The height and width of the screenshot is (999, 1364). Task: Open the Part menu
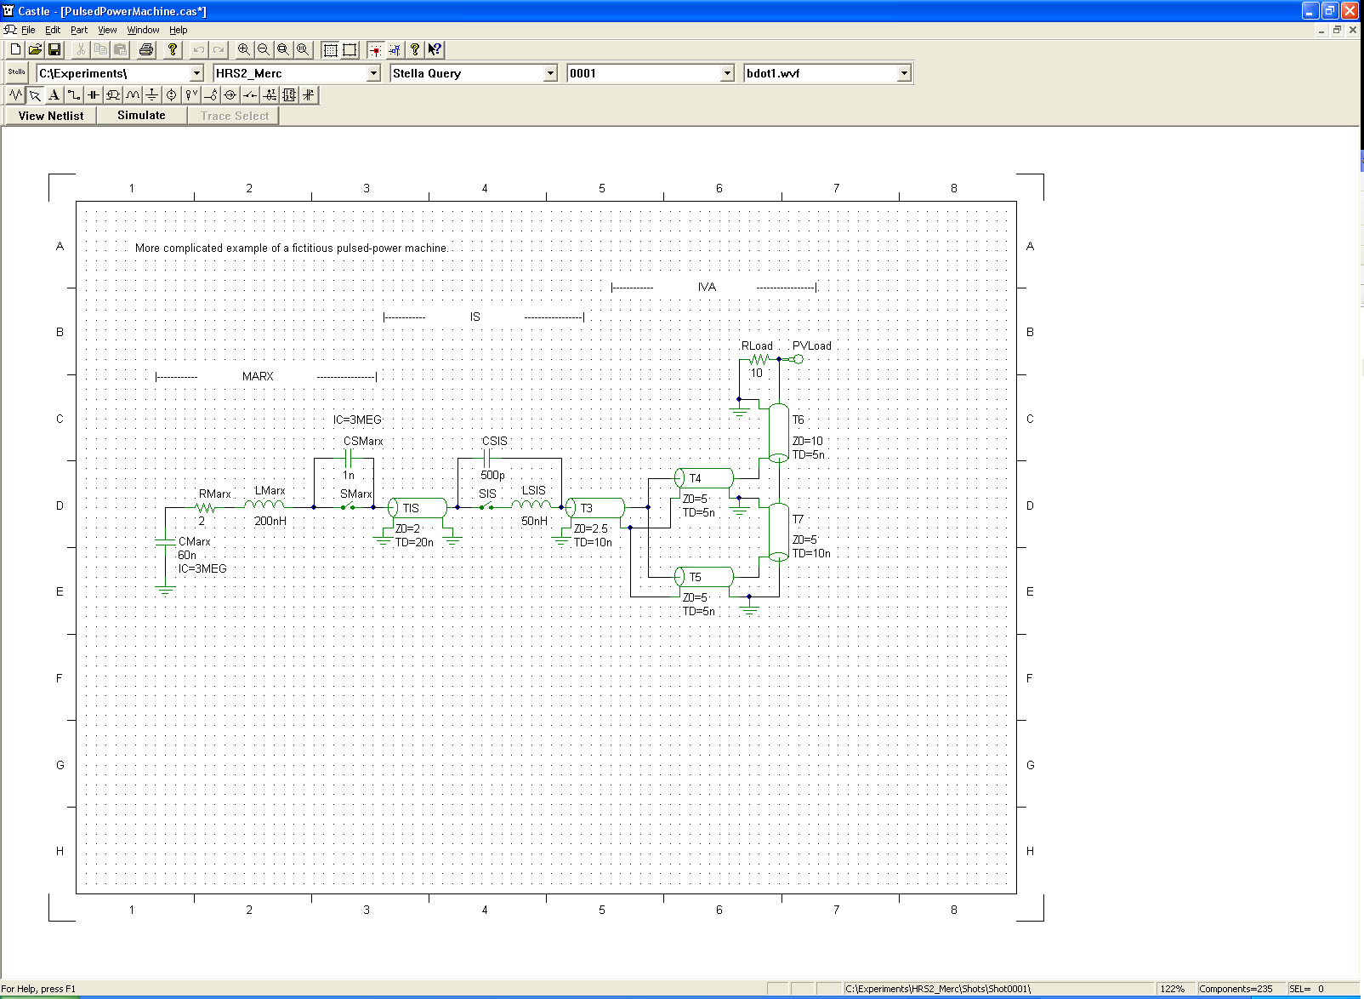click(x=79, y=30)
